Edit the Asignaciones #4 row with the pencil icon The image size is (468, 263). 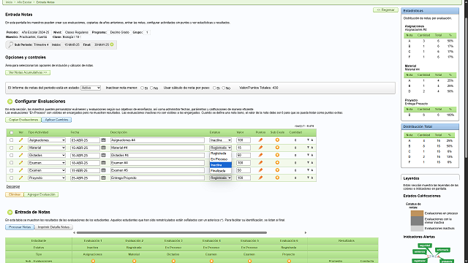click(20, 140)
